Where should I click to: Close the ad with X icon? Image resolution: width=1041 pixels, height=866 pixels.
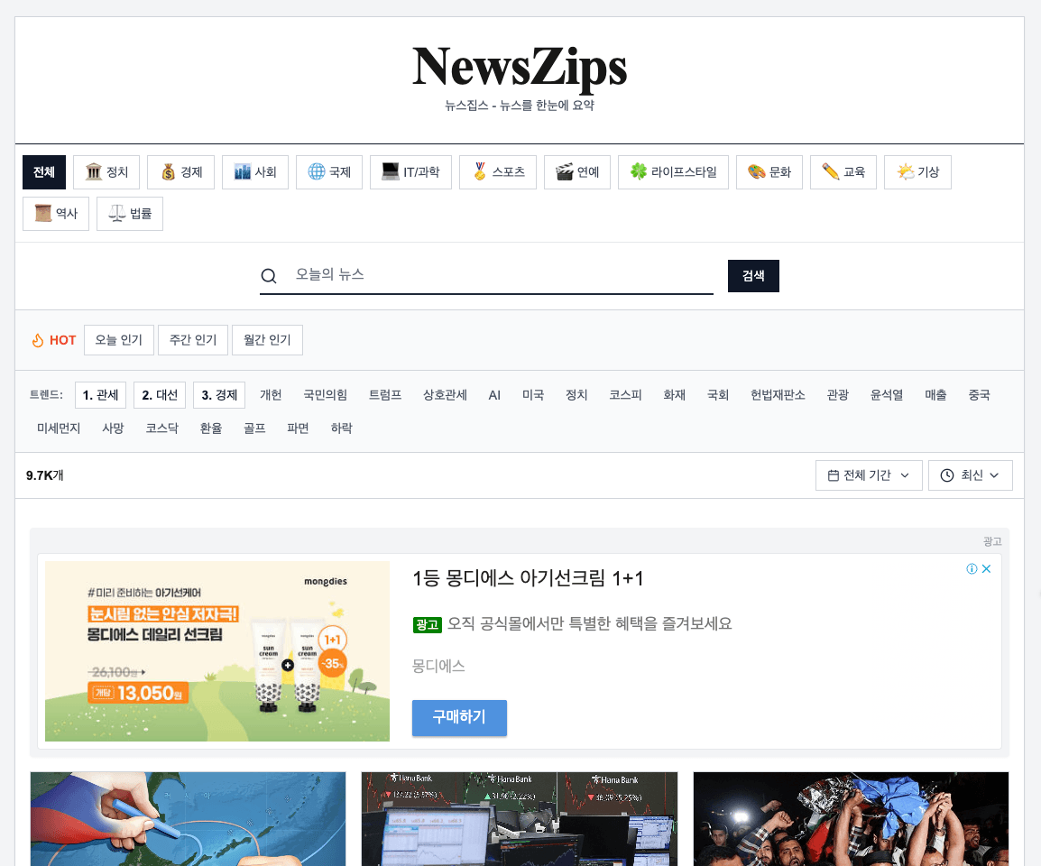point(987,568)
